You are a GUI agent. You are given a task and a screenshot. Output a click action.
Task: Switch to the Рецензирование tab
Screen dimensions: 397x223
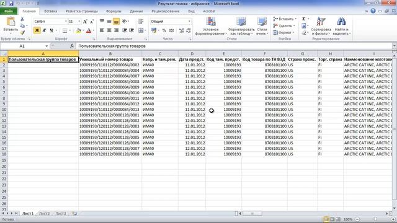pos(166,11)
